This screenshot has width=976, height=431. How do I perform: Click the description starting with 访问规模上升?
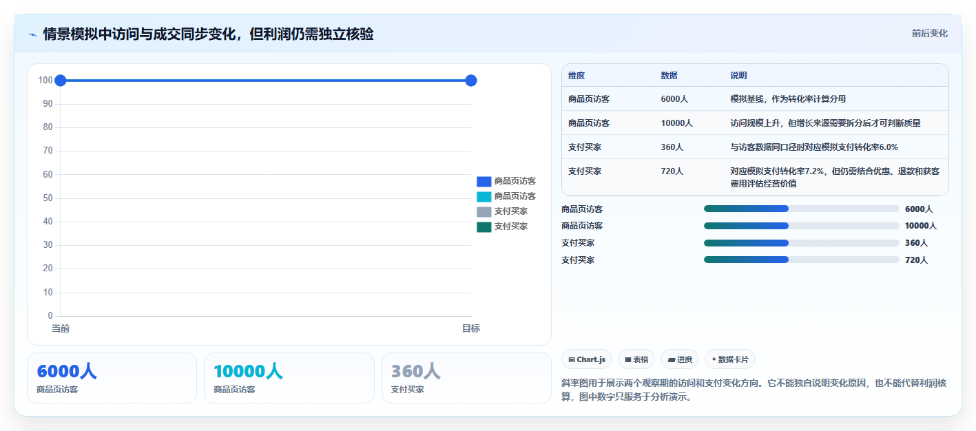[825, 123]
